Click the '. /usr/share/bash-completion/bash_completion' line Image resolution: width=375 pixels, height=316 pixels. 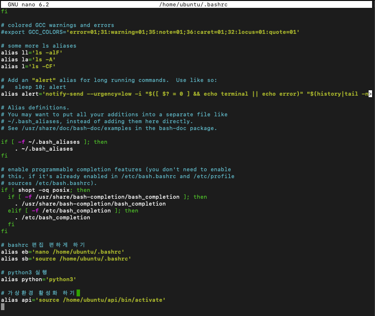[x=90, y=204]
